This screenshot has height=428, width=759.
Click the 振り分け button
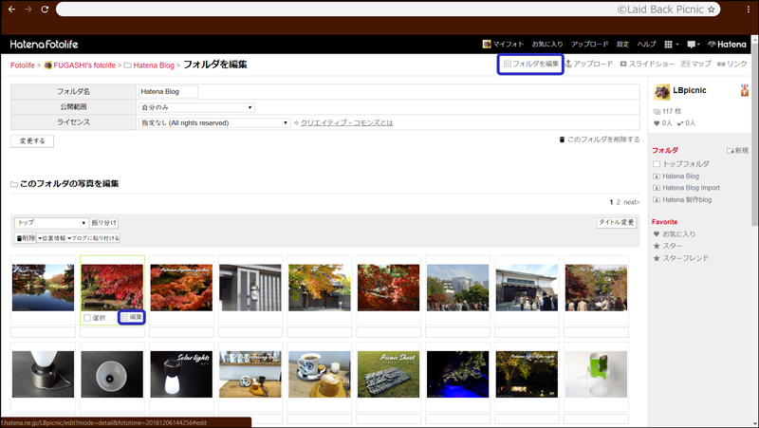coord(104,223)
